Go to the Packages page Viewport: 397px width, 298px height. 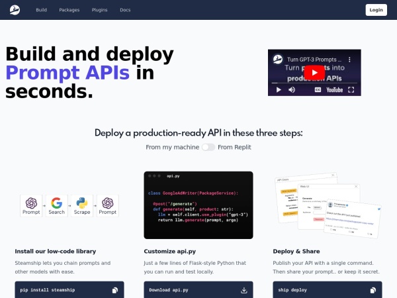pyautogui.click(x=69, y=10)
